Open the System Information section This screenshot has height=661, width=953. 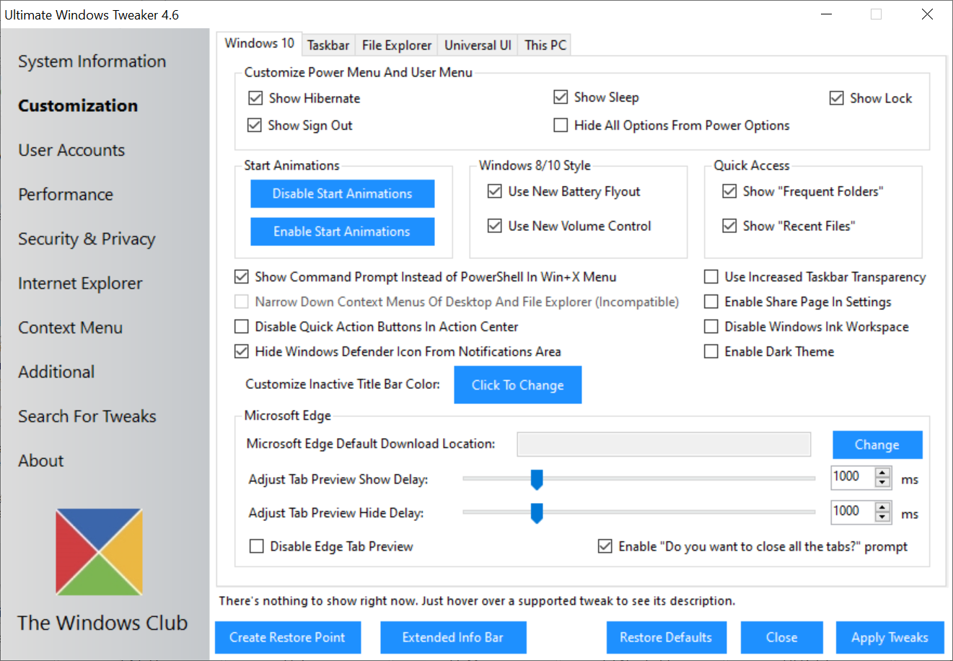[x=92, y=61]
